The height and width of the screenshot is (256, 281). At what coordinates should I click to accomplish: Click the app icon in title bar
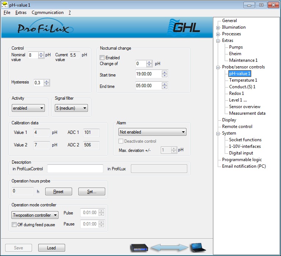pos(5,5)
